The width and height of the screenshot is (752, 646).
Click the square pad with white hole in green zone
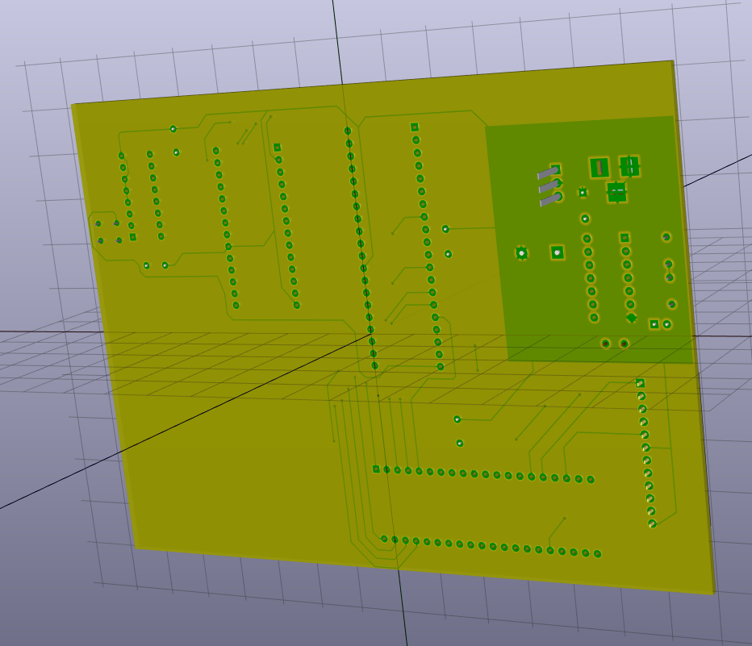(557, 252)
